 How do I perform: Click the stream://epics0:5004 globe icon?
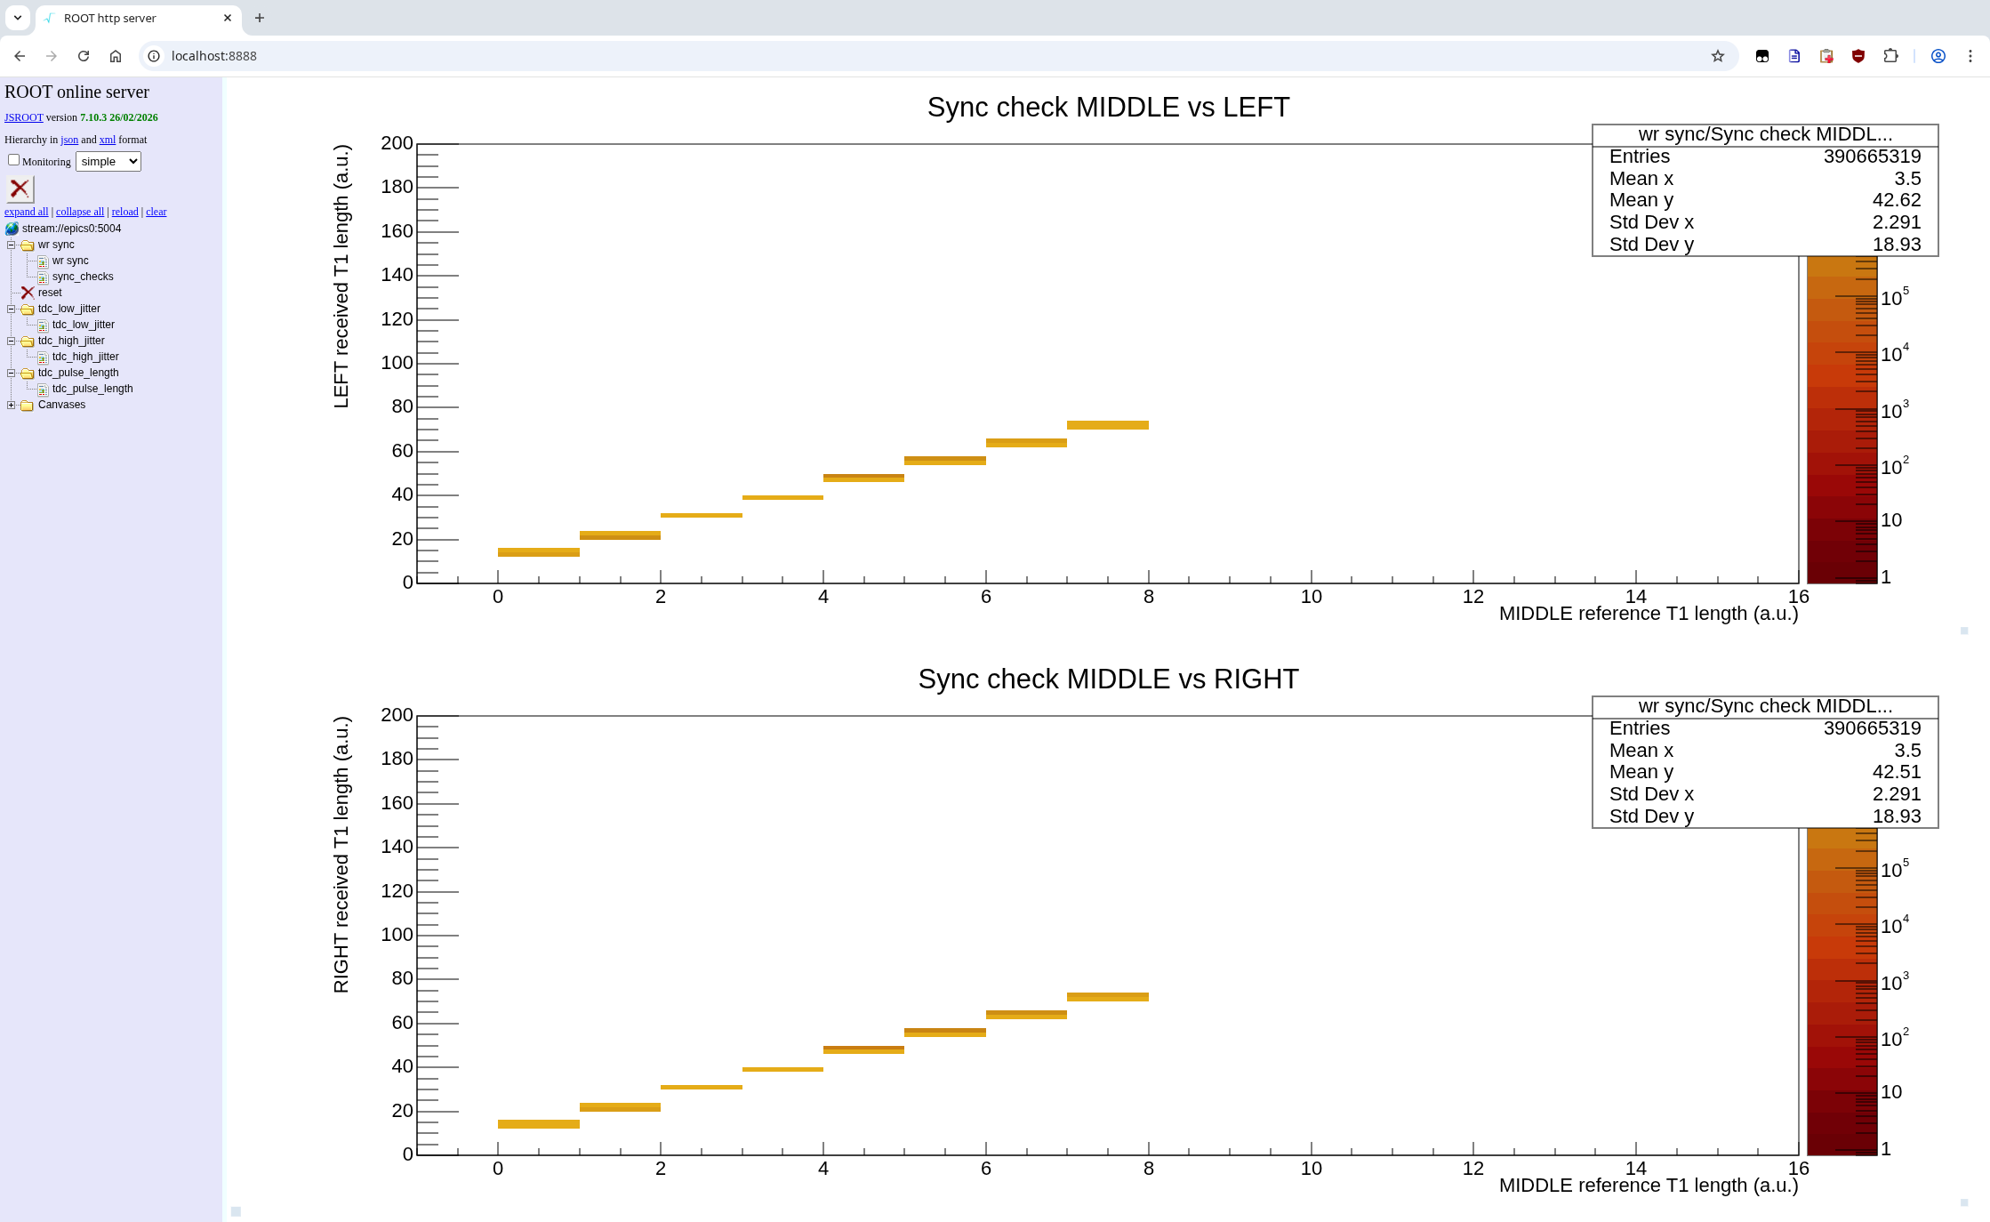click(12, 229)
